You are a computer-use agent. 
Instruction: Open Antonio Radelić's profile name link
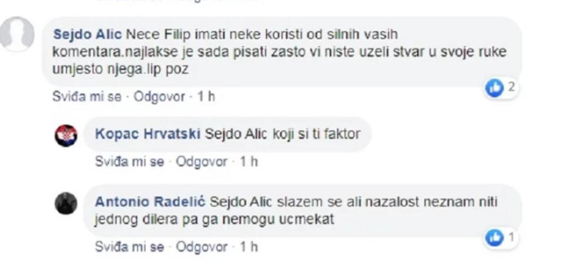pyautogui.click(x=150, y=202)
